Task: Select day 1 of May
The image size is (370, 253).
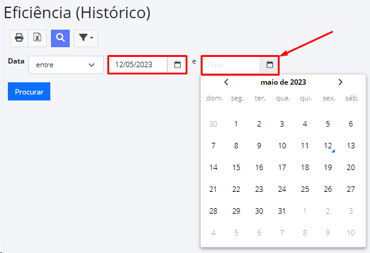Action: 236,124
